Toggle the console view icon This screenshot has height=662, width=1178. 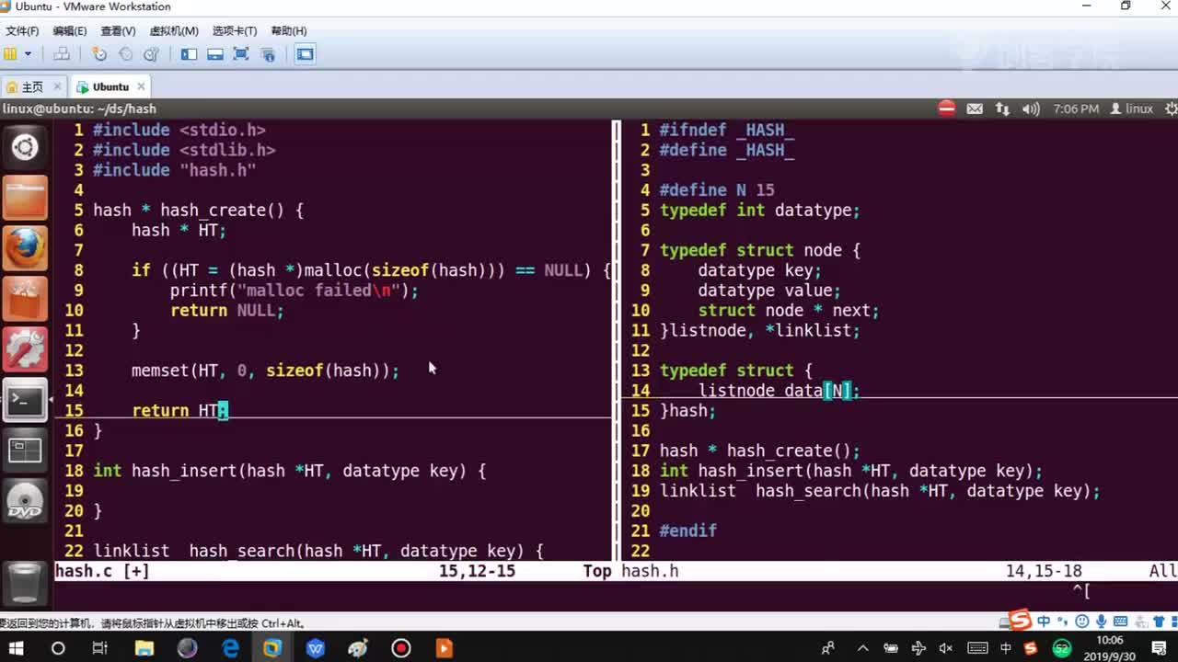point(305,54)
